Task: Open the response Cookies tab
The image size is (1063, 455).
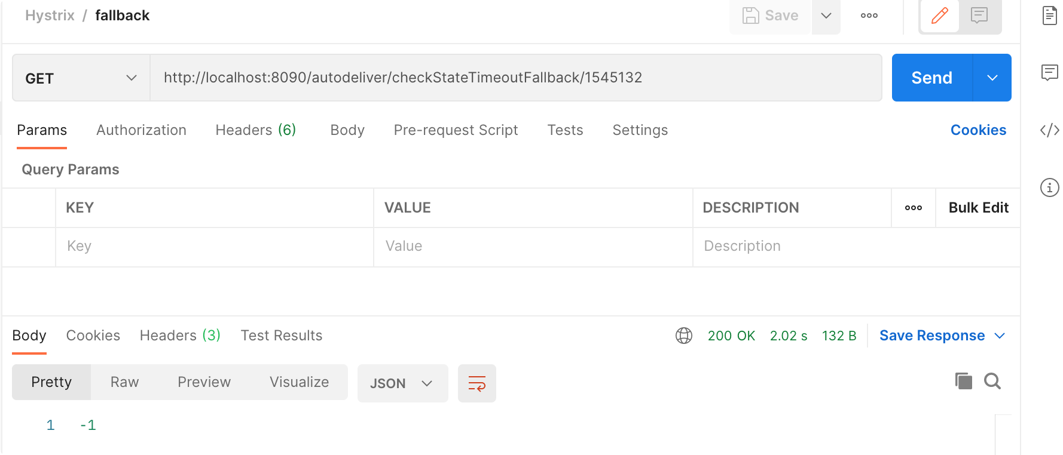Action: 93,336
